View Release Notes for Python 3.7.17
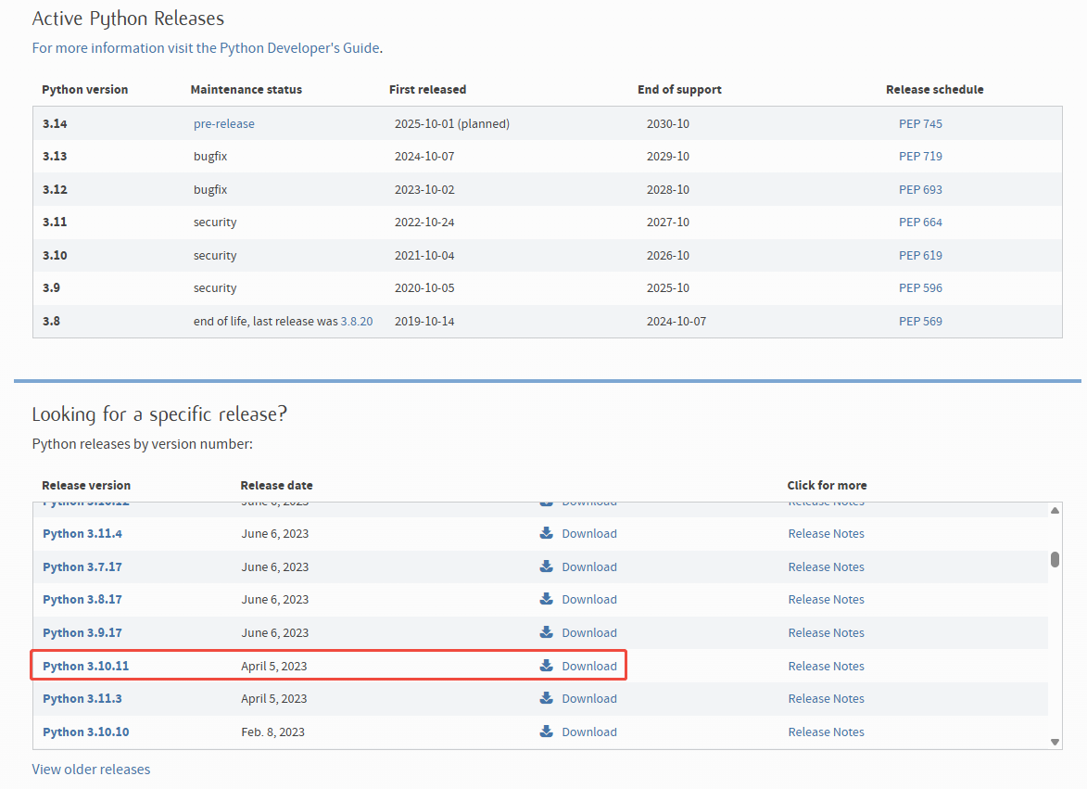 click(827, 566)
